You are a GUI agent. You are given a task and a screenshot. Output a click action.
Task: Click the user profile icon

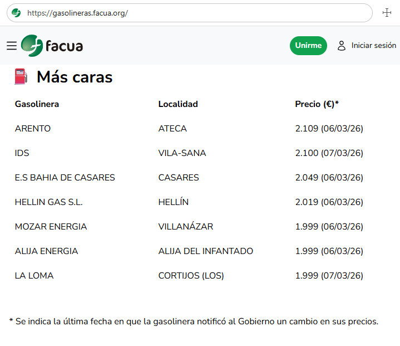tap(342, 46)
